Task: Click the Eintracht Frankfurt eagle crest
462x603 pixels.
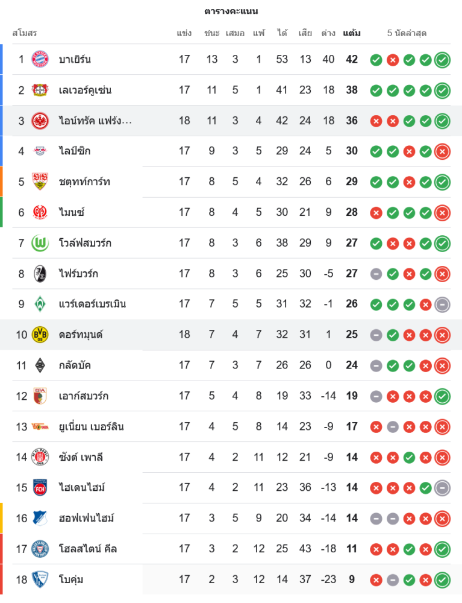Action: [x=40, y=121]
